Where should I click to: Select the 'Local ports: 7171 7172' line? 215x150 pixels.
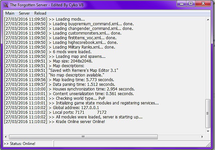(x=55, y=112)
